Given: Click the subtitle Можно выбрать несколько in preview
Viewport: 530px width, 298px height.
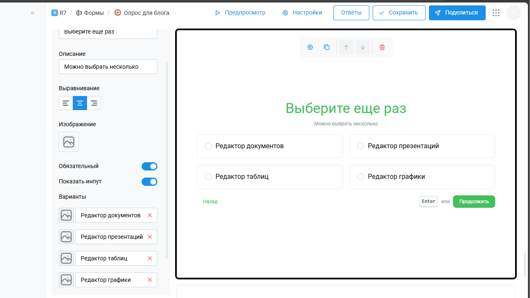Looking at the screenshot, I should coord(346,124).
